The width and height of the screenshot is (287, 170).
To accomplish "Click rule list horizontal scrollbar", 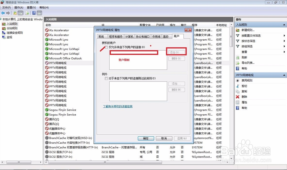I will 105,162.
